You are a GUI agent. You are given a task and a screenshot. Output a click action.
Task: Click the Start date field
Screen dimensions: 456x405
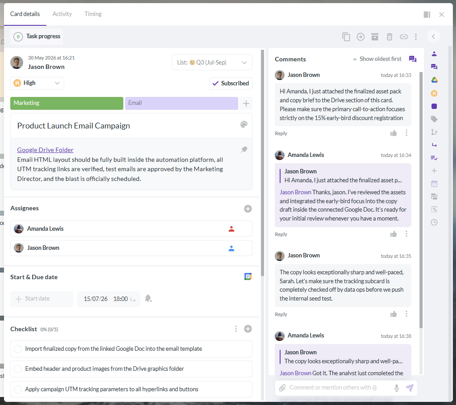[x=42, y=299]
